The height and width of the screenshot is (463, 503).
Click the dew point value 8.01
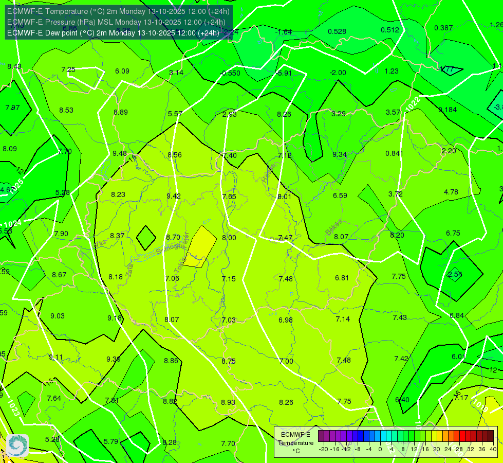(284, 197)
